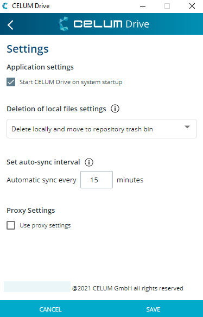This screenshot has height=317, width=203.
Task: Focus the auto-sync minutes input field
Action: (97, 180)
